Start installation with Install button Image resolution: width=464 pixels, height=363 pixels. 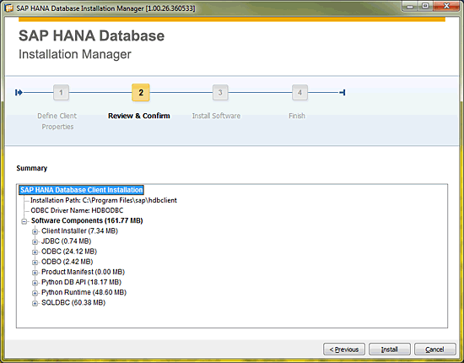[390, 349]
